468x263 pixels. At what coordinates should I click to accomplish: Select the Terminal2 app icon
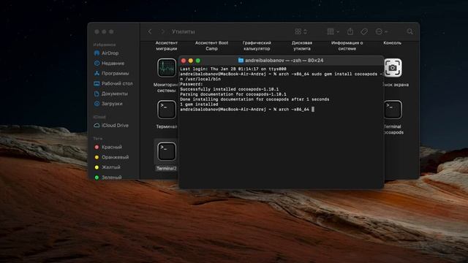(167, 151)
